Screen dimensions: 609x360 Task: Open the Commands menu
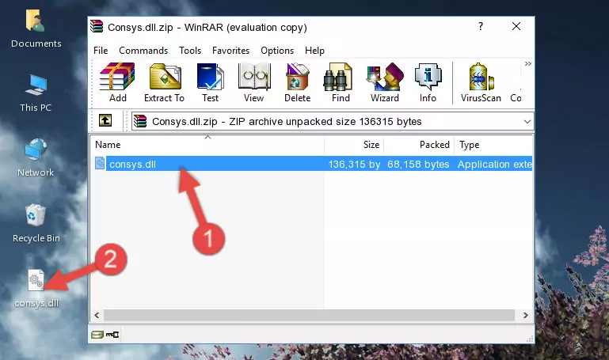pyautogui.click(x=143, y=51)
